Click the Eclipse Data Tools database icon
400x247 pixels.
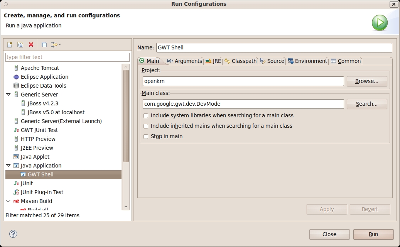16,86
